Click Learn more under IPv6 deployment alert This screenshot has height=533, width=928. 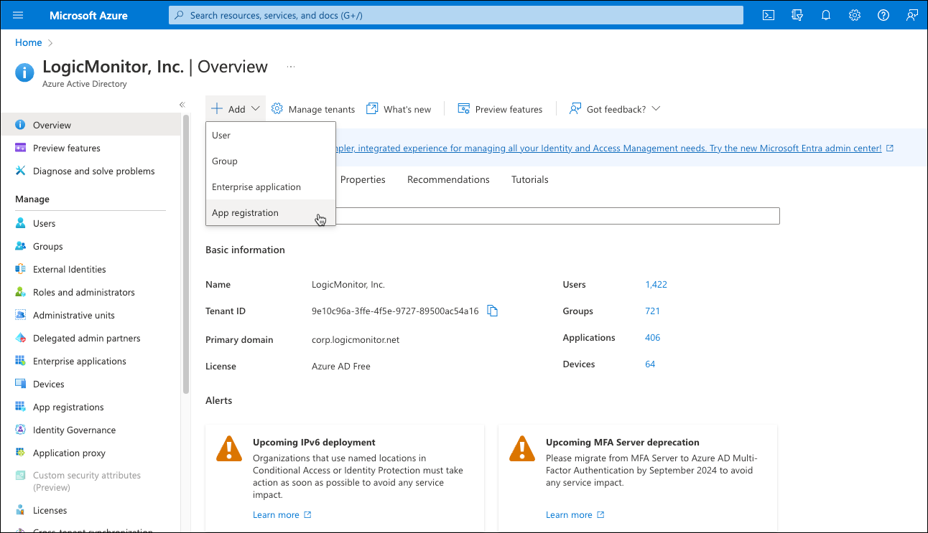[282, 514]
